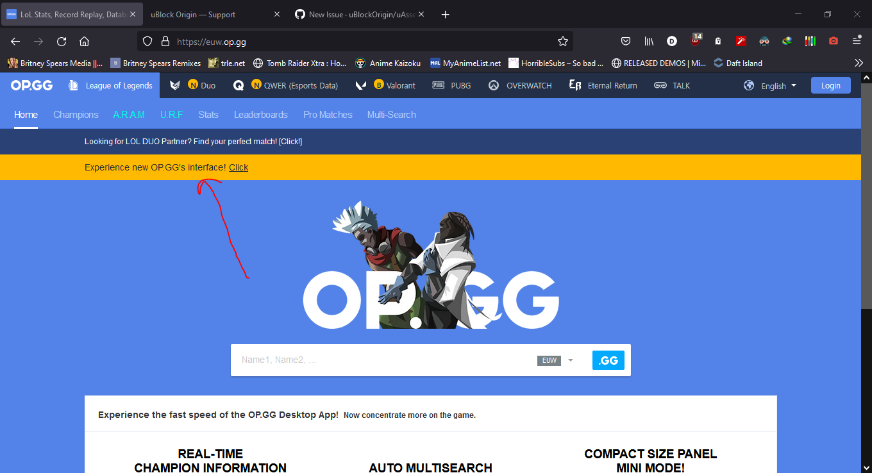Open the Leaderboards menu item
872x473 pixels.
tap(260, 114)
